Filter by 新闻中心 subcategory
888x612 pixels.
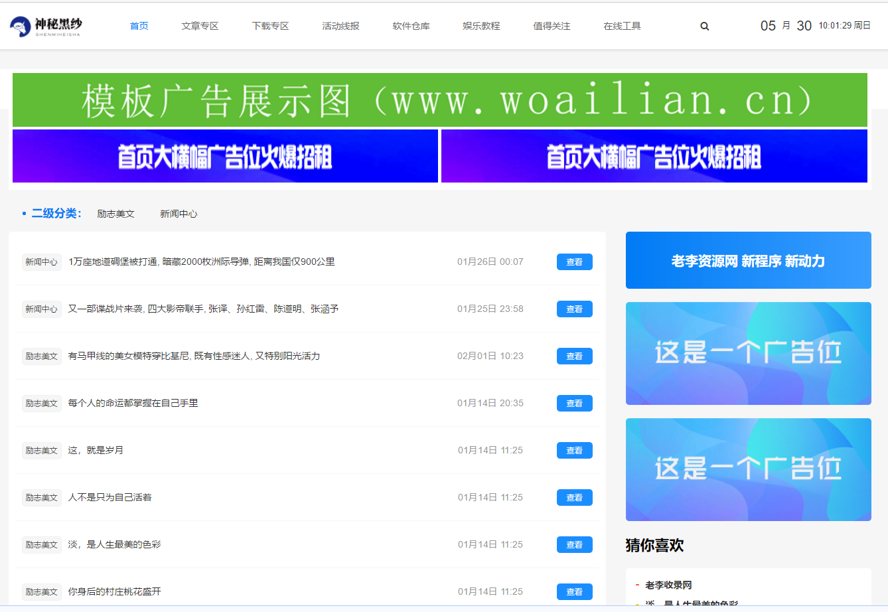(x=179, y=214)
